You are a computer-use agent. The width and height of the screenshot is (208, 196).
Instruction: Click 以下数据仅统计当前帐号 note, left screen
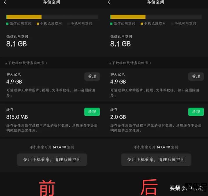click(x=26, y=63)
